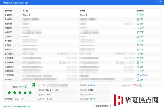Image resolution: width=164 pixels, height=111 pixels.
Task: Click the iOS version 12.1.2 (16C101) value
Action: [x=53, y=90]
